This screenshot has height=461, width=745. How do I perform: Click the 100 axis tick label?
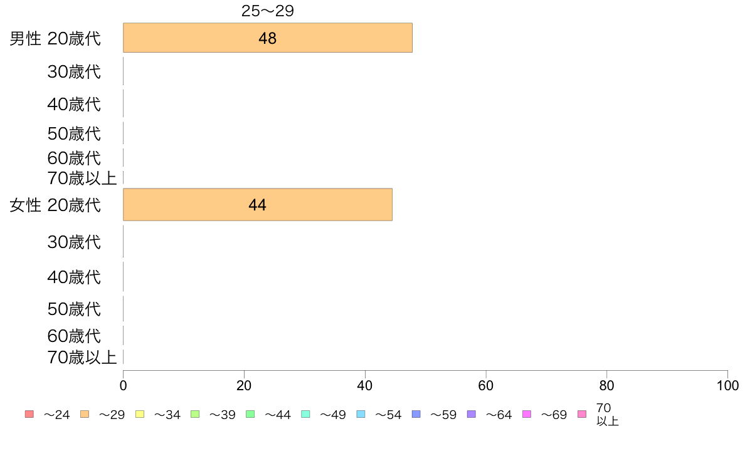(x=727, y=385)
